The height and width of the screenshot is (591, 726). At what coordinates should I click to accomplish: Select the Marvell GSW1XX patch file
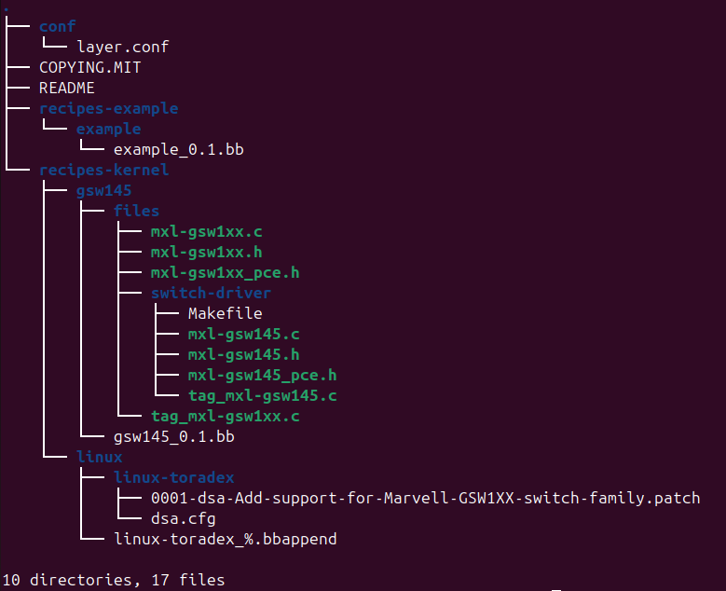tap(425, 498)
